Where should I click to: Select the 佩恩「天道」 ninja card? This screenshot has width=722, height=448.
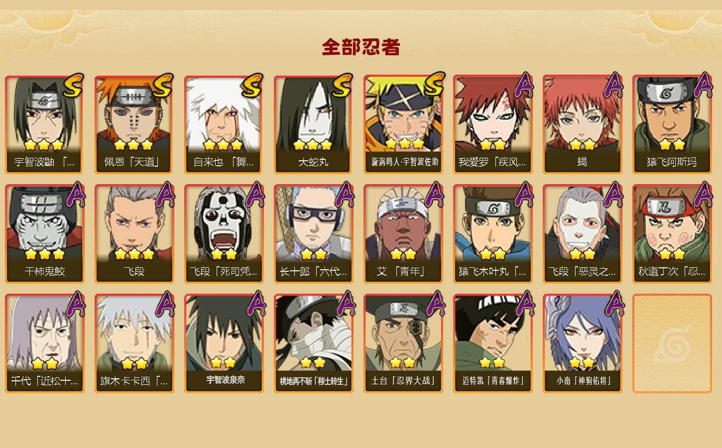click(134, 124)
